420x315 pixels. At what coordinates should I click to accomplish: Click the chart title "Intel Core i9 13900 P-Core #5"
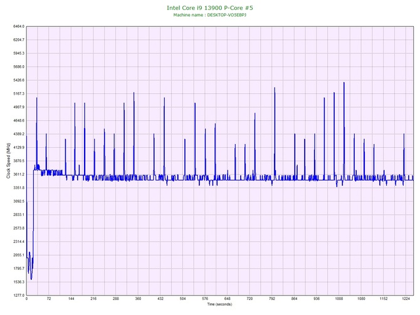point(210,8)
